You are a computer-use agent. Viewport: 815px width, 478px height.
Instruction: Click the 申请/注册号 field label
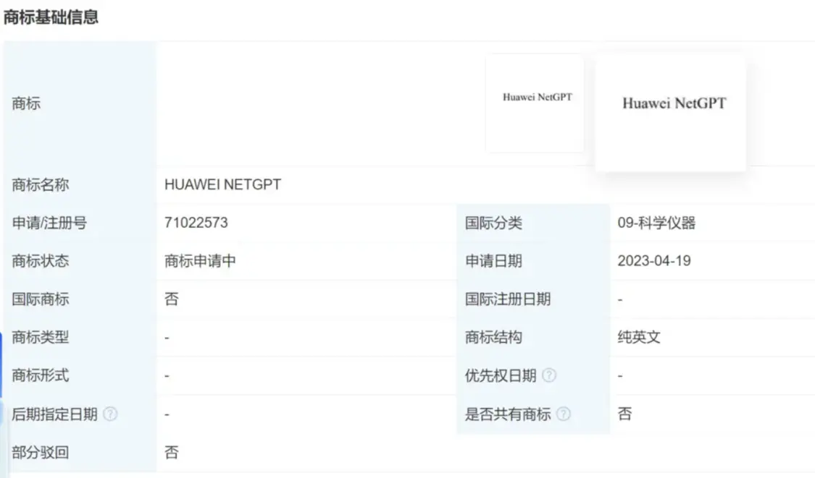click(x=49, y=223)
